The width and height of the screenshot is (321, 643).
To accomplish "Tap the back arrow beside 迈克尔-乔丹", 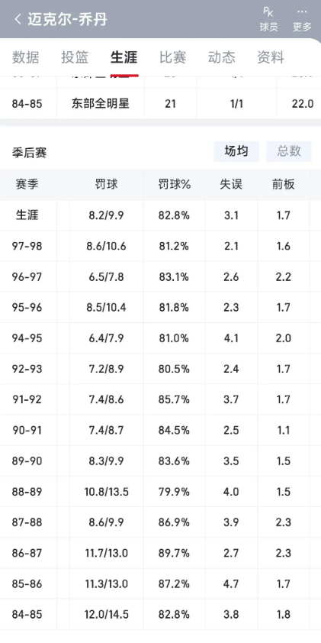I will pyautogui.click(x=18, y=19).
